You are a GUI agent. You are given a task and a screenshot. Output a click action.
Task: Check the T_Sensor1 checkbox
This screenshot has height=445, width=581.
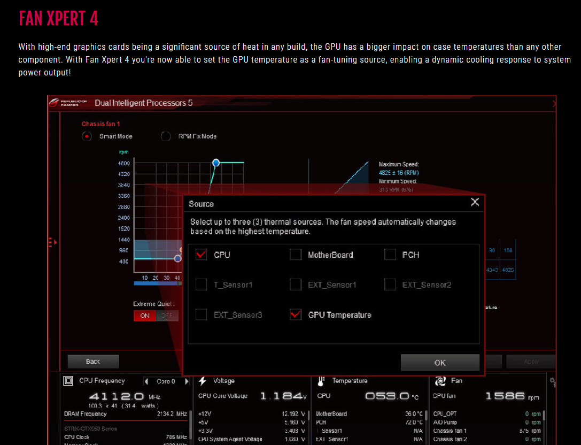pos(201,285)
